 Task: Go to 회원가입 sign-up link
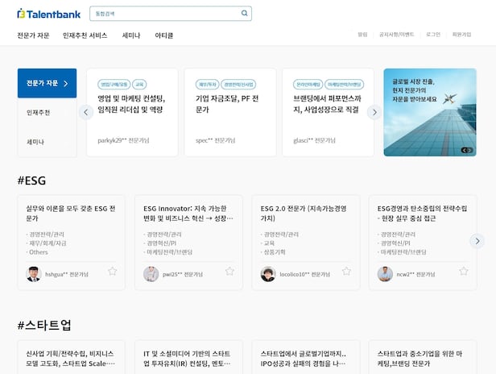[x=461, y=35]
